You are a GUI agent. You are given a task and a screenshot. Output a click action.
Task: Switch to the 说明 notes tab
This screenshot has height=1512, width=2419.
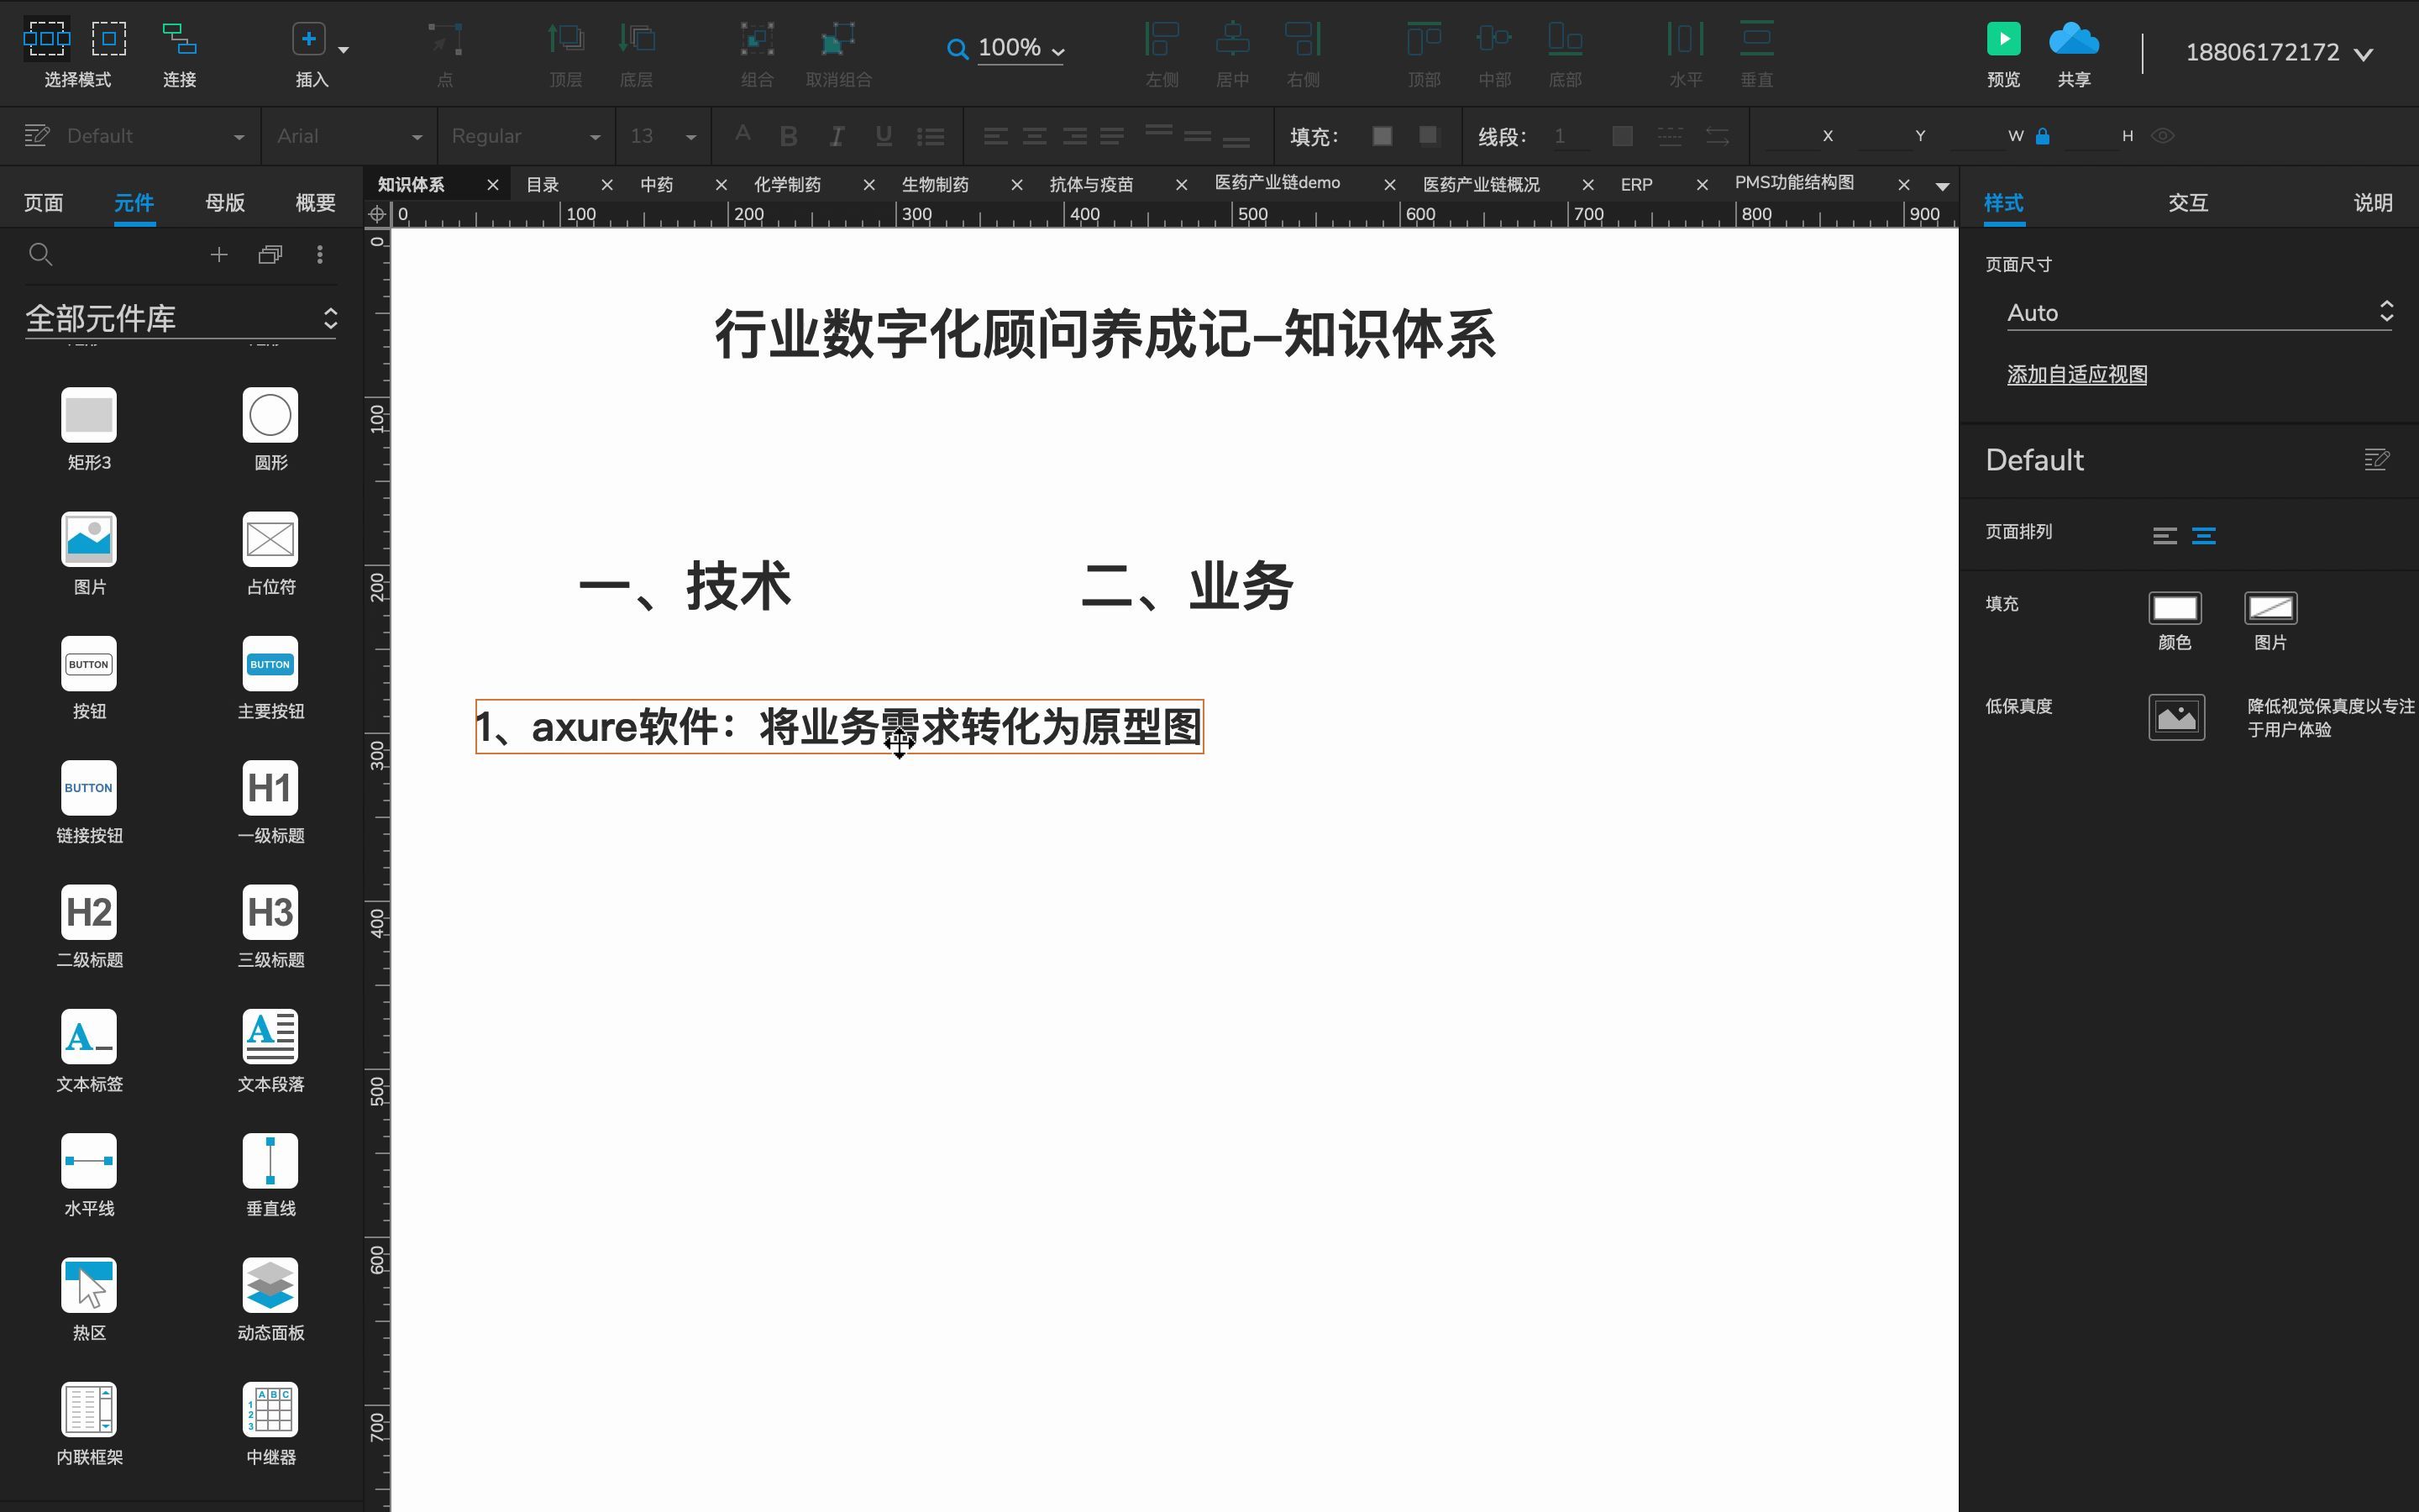tap(2373, 203)
